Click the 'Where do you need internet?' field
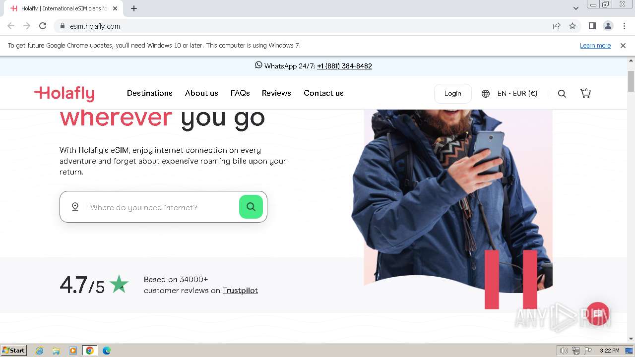 (164, 207)
